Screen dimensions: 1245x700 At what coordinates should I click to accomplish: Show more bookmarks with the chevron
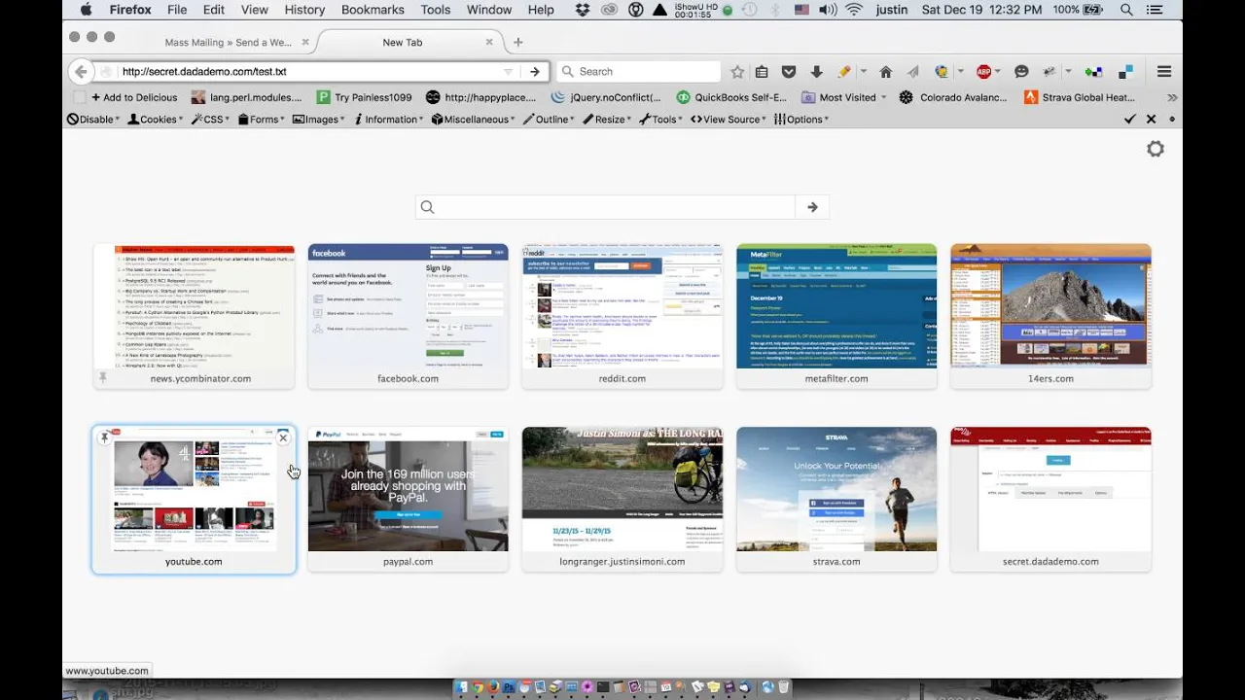(1171, 97)
